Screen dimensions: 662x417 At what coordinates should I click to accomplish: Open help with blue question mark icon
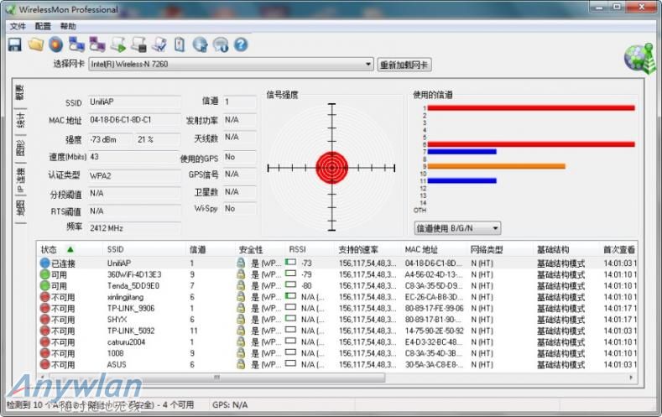pyautogui.click(x=241, y=44)
